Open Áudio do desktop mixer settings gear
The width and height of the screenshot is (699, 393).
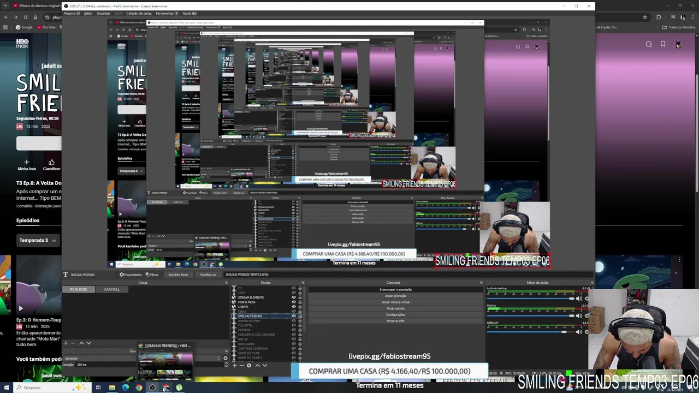(x=587, y=299)
